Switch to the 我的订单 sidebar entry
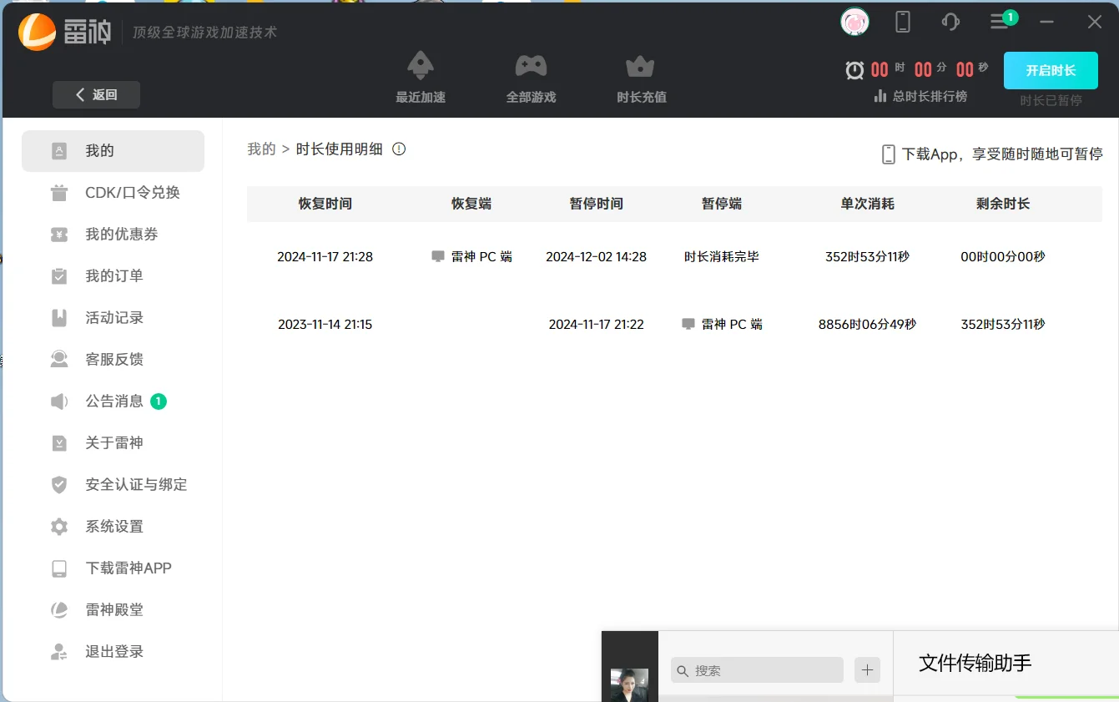 pyautogui.click(x=113, y=275)
